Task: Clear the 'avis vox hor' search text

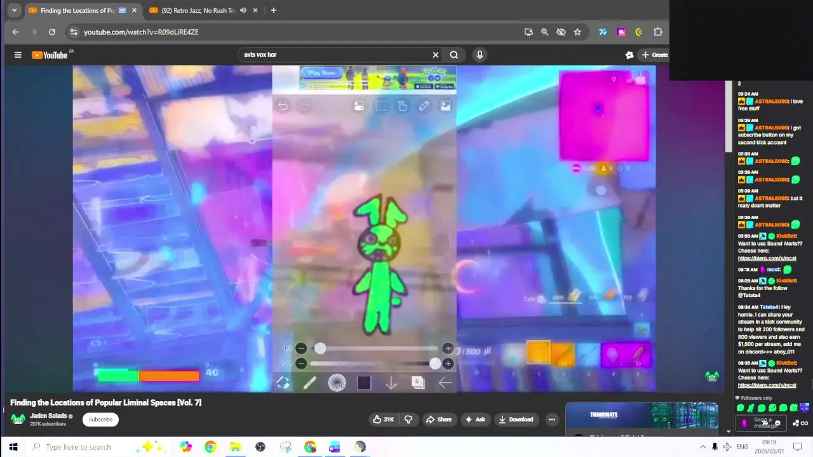Action: point(435,55)
